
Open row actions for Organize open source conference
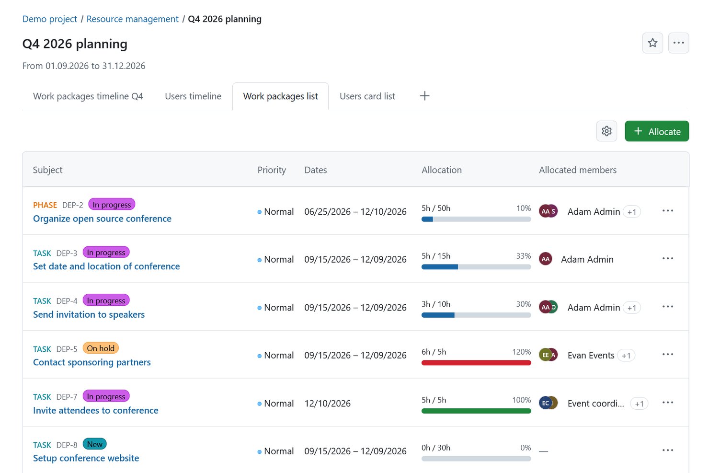tap(668, 211)
